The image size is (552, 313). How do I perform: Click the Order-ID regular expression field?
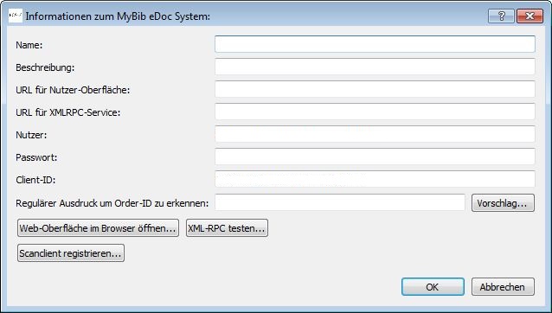point(340,203)
